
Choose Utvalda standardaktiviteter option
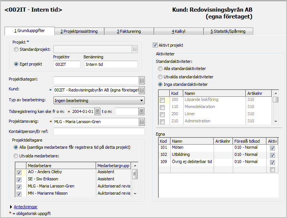click(160, 77)
